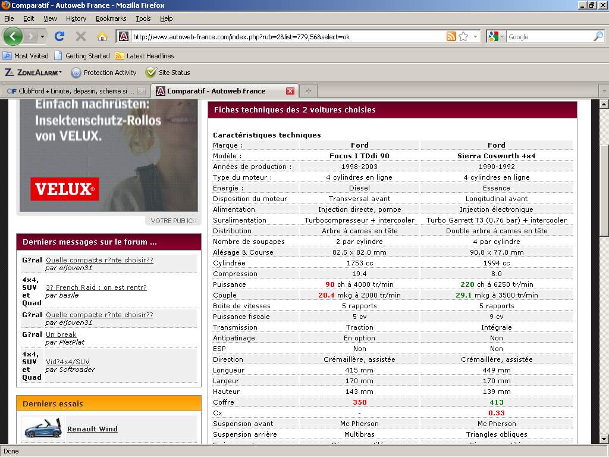609x457 pixels.
Task: Open a new tab with plus button
Action: [x=308, y=91]
